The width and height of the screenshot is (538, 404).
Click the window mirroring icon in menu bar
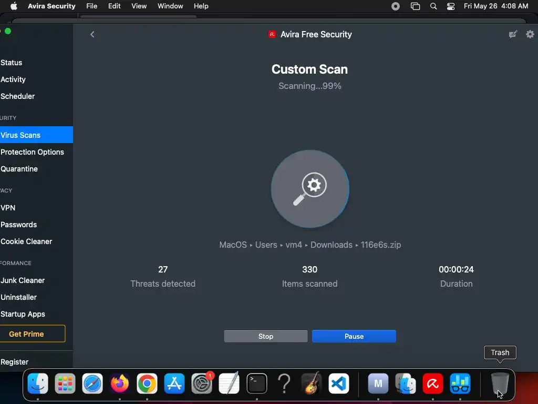(415, 6)
